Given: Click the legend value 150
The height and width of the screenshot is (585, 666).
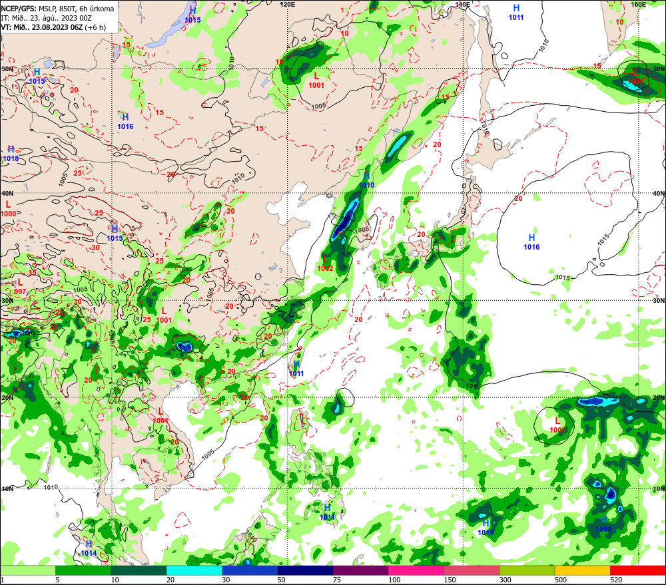Looking at the screenshot, I should [450, 580].
